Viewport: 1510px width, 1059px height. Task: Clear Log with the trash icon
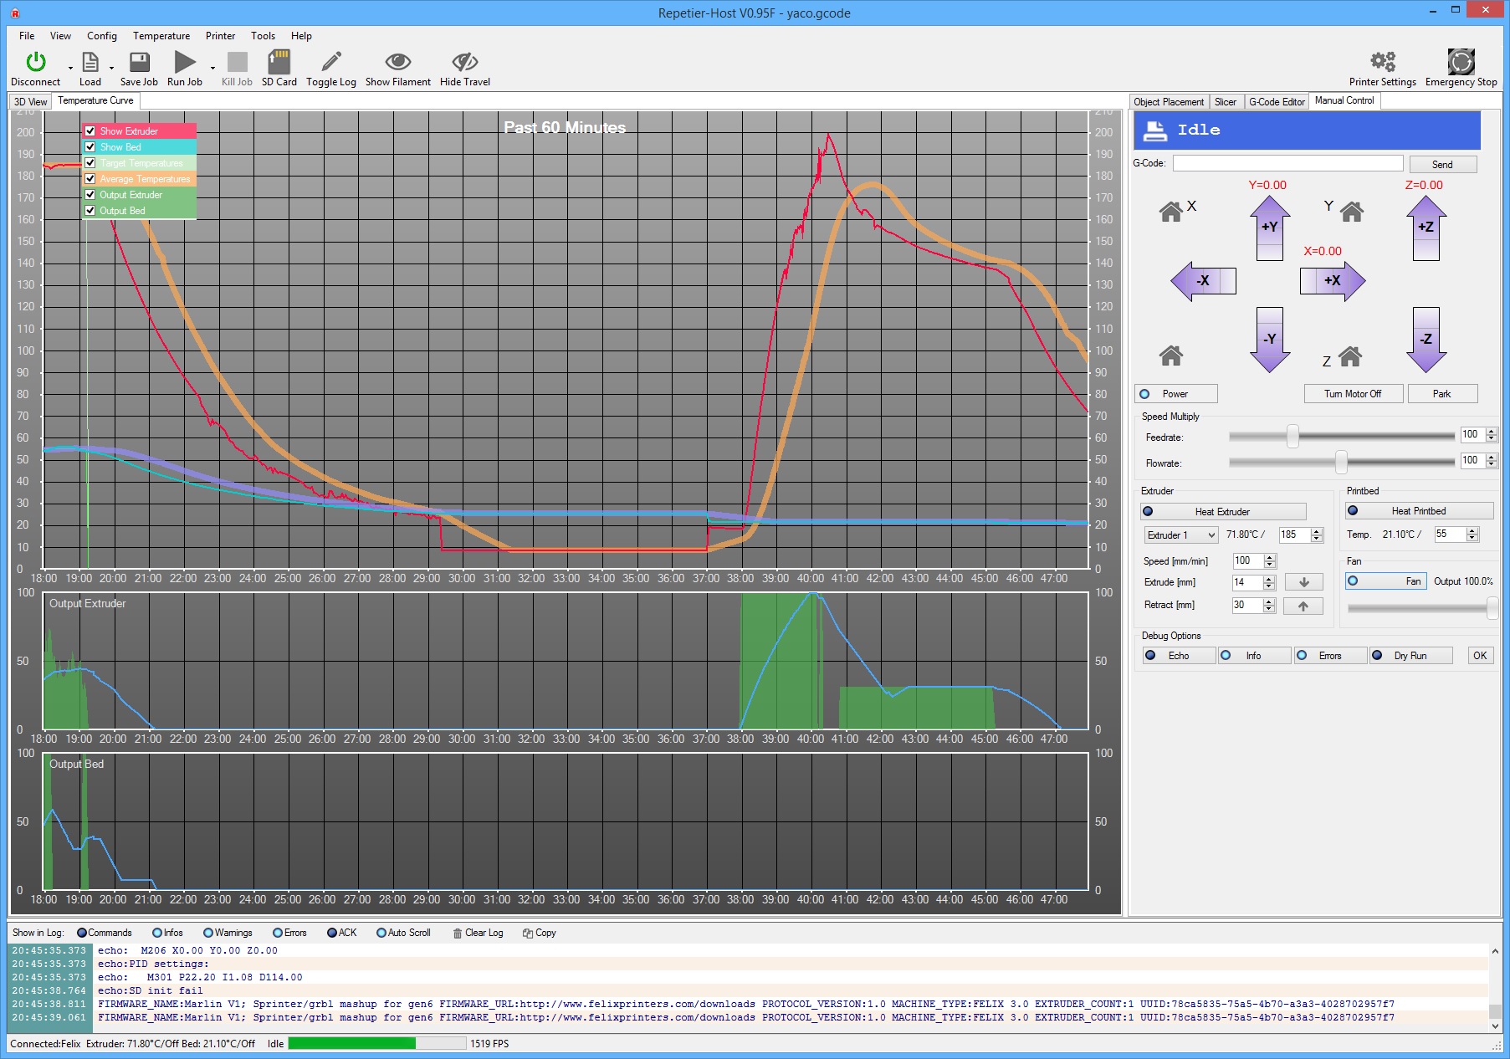(x=458, y=933)
